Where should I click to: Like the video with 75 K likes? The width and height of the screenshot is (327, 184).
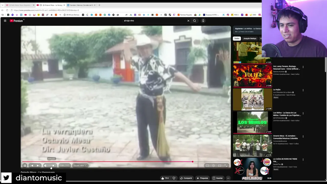click(x=165, y=178)
